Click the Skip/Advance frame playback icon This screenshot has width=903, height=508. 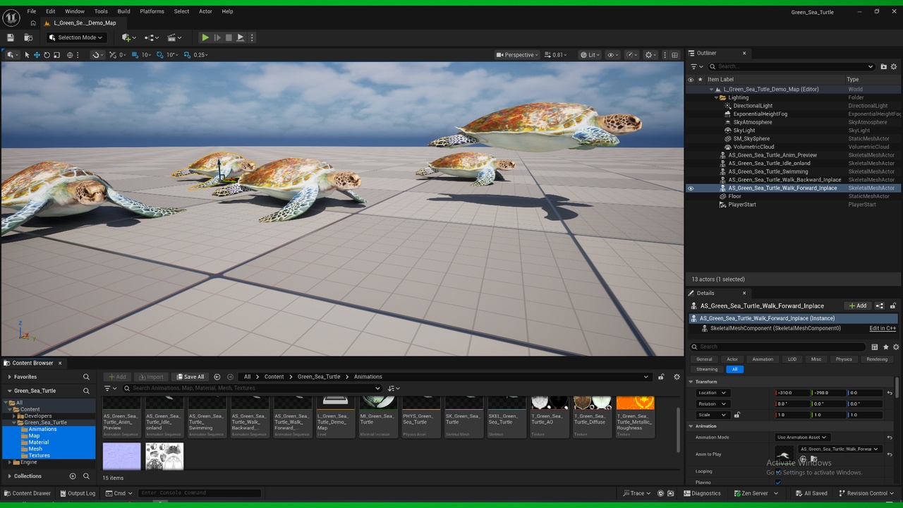[217, 37]
